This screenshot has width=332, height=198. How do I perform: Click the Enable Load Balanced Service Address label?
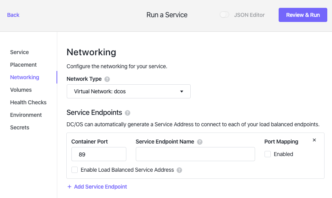point(127,170)
